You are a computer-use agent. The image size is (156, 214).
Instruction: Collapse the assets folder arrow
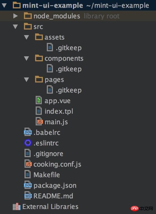coord(26,37)
